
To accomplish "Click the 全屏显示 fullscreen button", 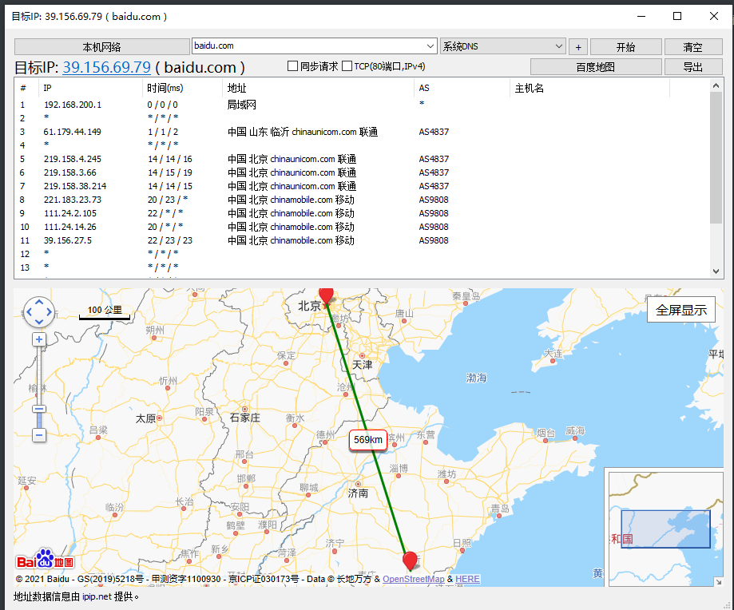I will pyautogui.click(x=680, y=311).
